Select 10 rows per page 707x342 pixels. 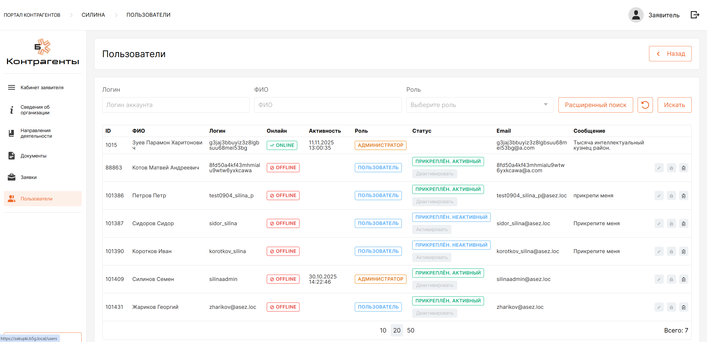click(383, 330)
